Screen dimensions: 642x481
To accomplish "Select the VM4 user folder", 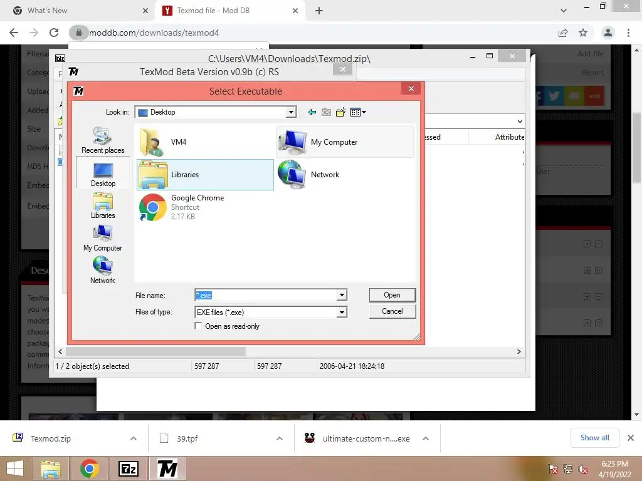I will [x=205, y=142].
